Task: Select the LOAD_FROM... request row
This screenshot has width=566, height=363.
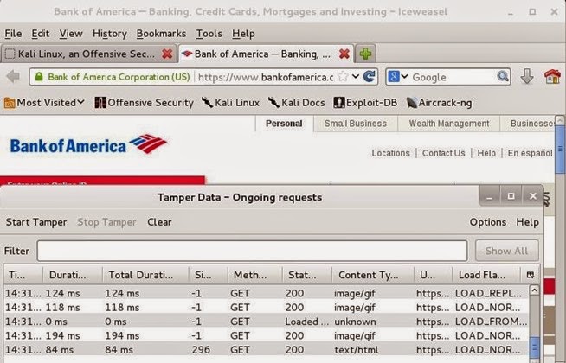Action: click(x=267, y=322)
